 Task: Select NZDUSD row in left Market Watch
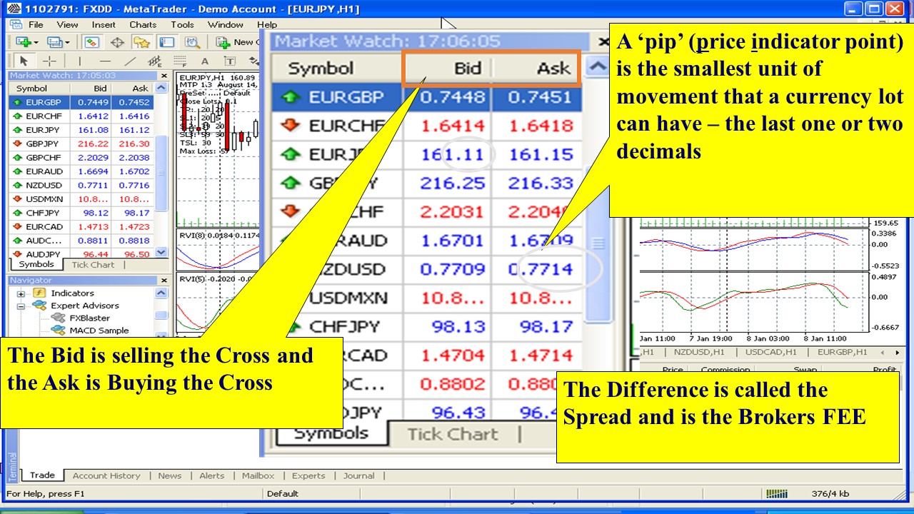pyautogui.click(x=81, y=185)
